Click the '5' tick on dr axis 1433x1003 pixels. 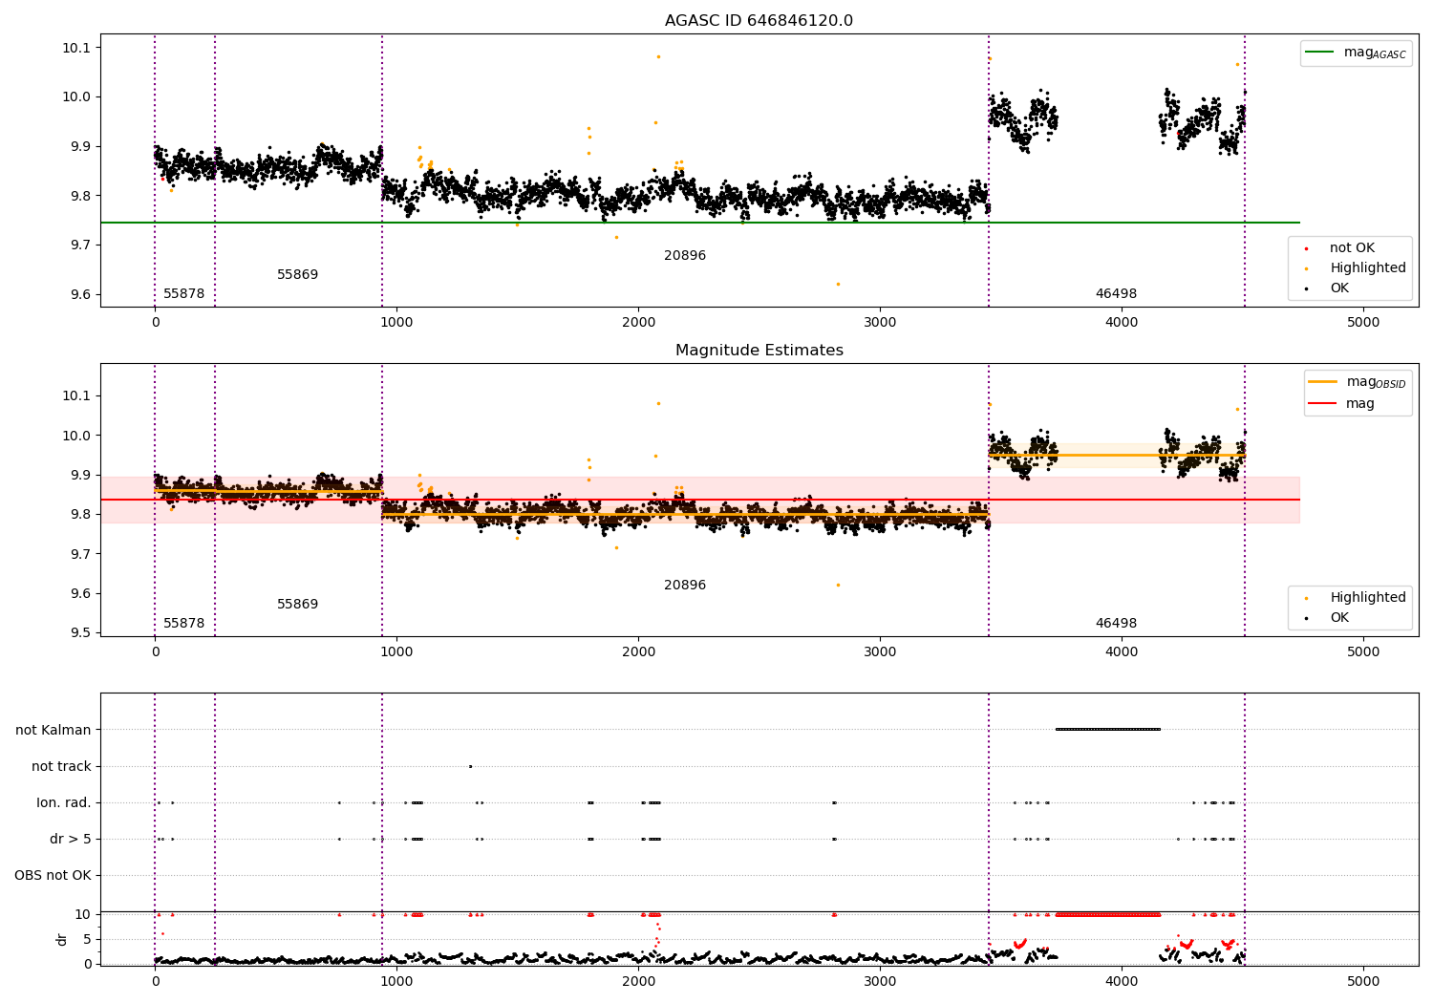(x=88, y=939)
